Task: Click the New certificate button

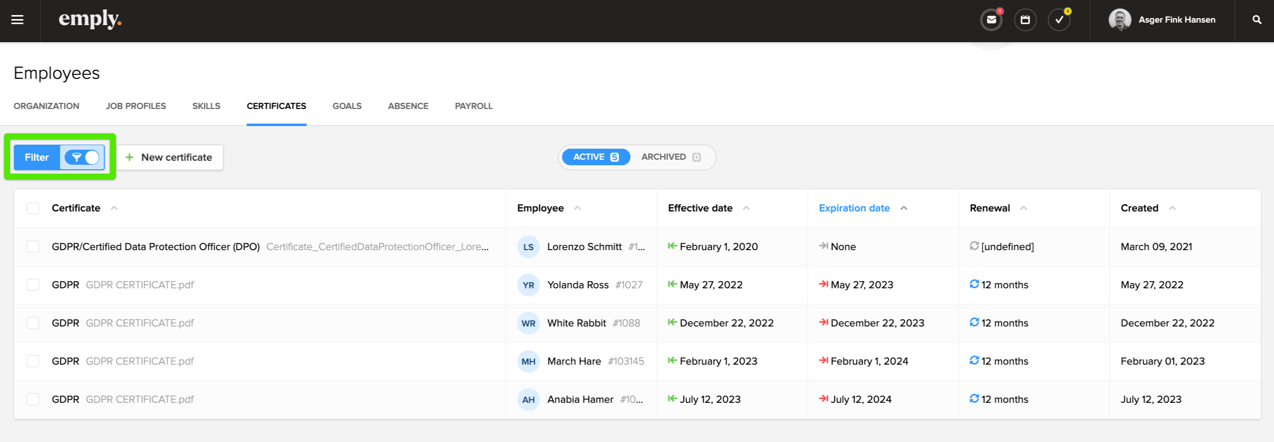Action: [x=169, y=158]
